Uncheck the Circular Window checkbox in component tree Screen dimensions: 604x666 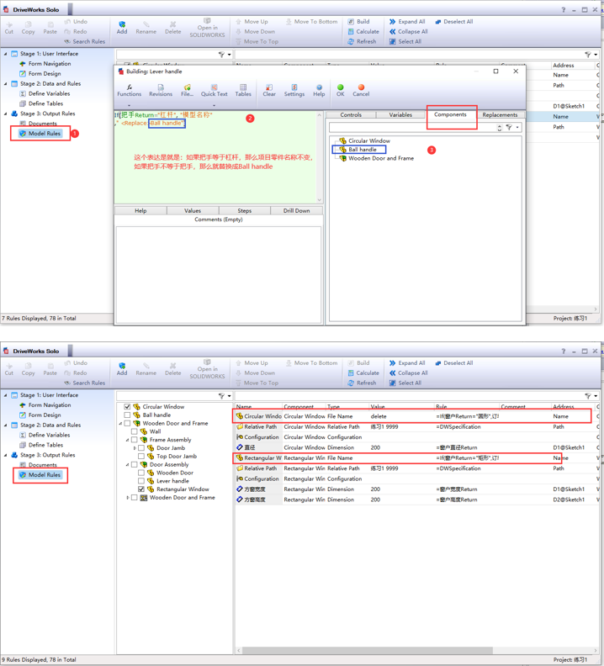(127, 406)
